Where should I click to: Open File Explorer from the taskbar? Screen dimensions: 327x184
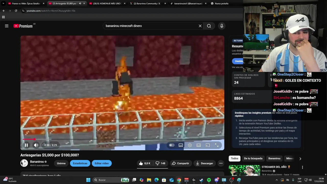[x=149, y=180]
